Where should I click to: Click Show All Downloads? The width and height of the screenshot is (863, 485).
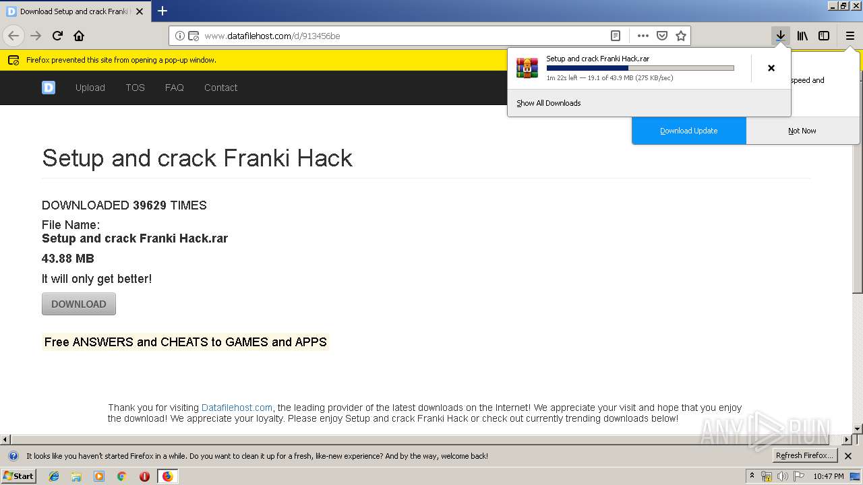(x=549, y=103)
